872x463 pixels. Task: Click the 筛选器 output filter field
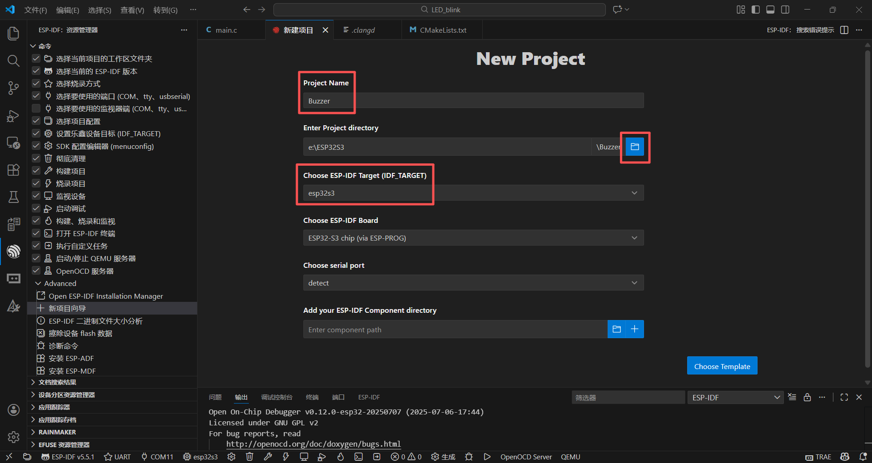click(628, 398)
